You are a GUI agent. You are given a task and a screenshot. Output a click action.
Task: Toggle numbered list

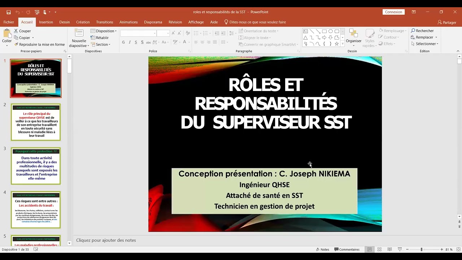click(x=206, y=33)
